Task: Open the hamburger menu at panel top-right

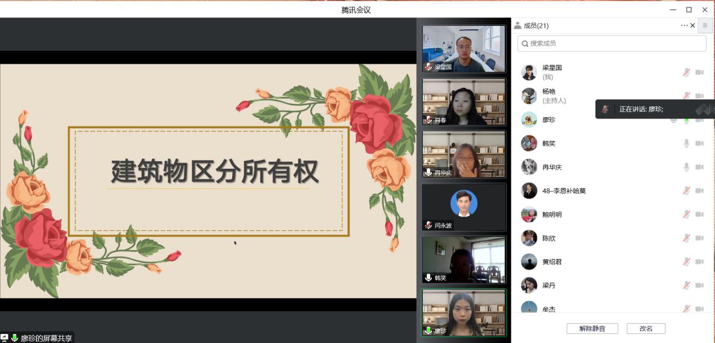Action: (705, 25)
